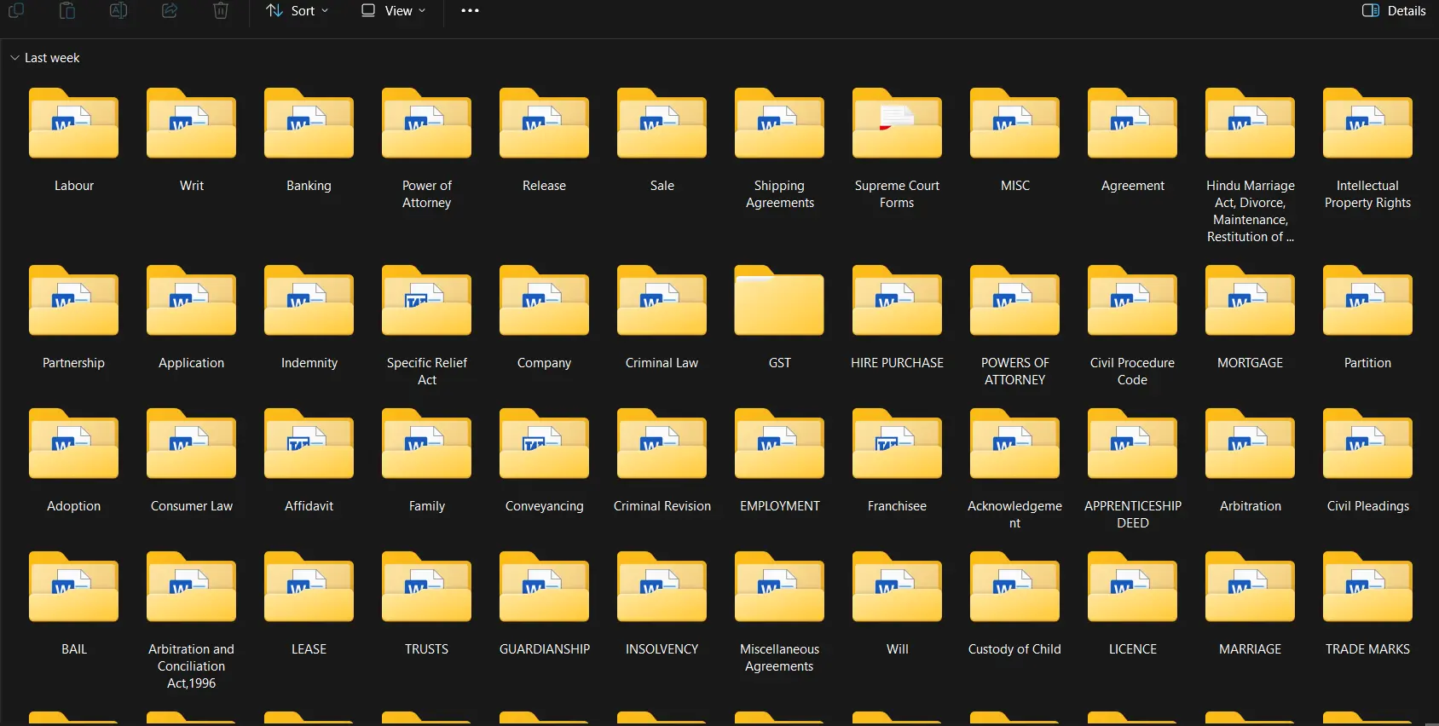Select the Criminal Law folder

click(662, 303)
